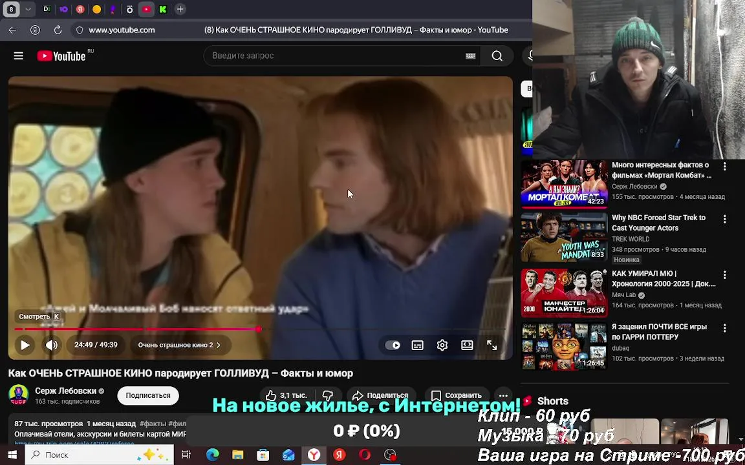Viewport: 745px width, 465px height.
Task: Click the www.youtube.com address bar
Action: 122,30
